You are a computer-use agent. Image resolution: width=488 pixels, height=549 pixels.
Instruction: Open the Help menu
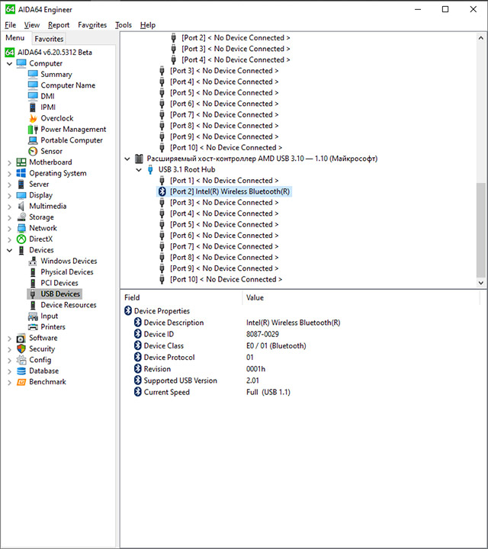(148, 25)
